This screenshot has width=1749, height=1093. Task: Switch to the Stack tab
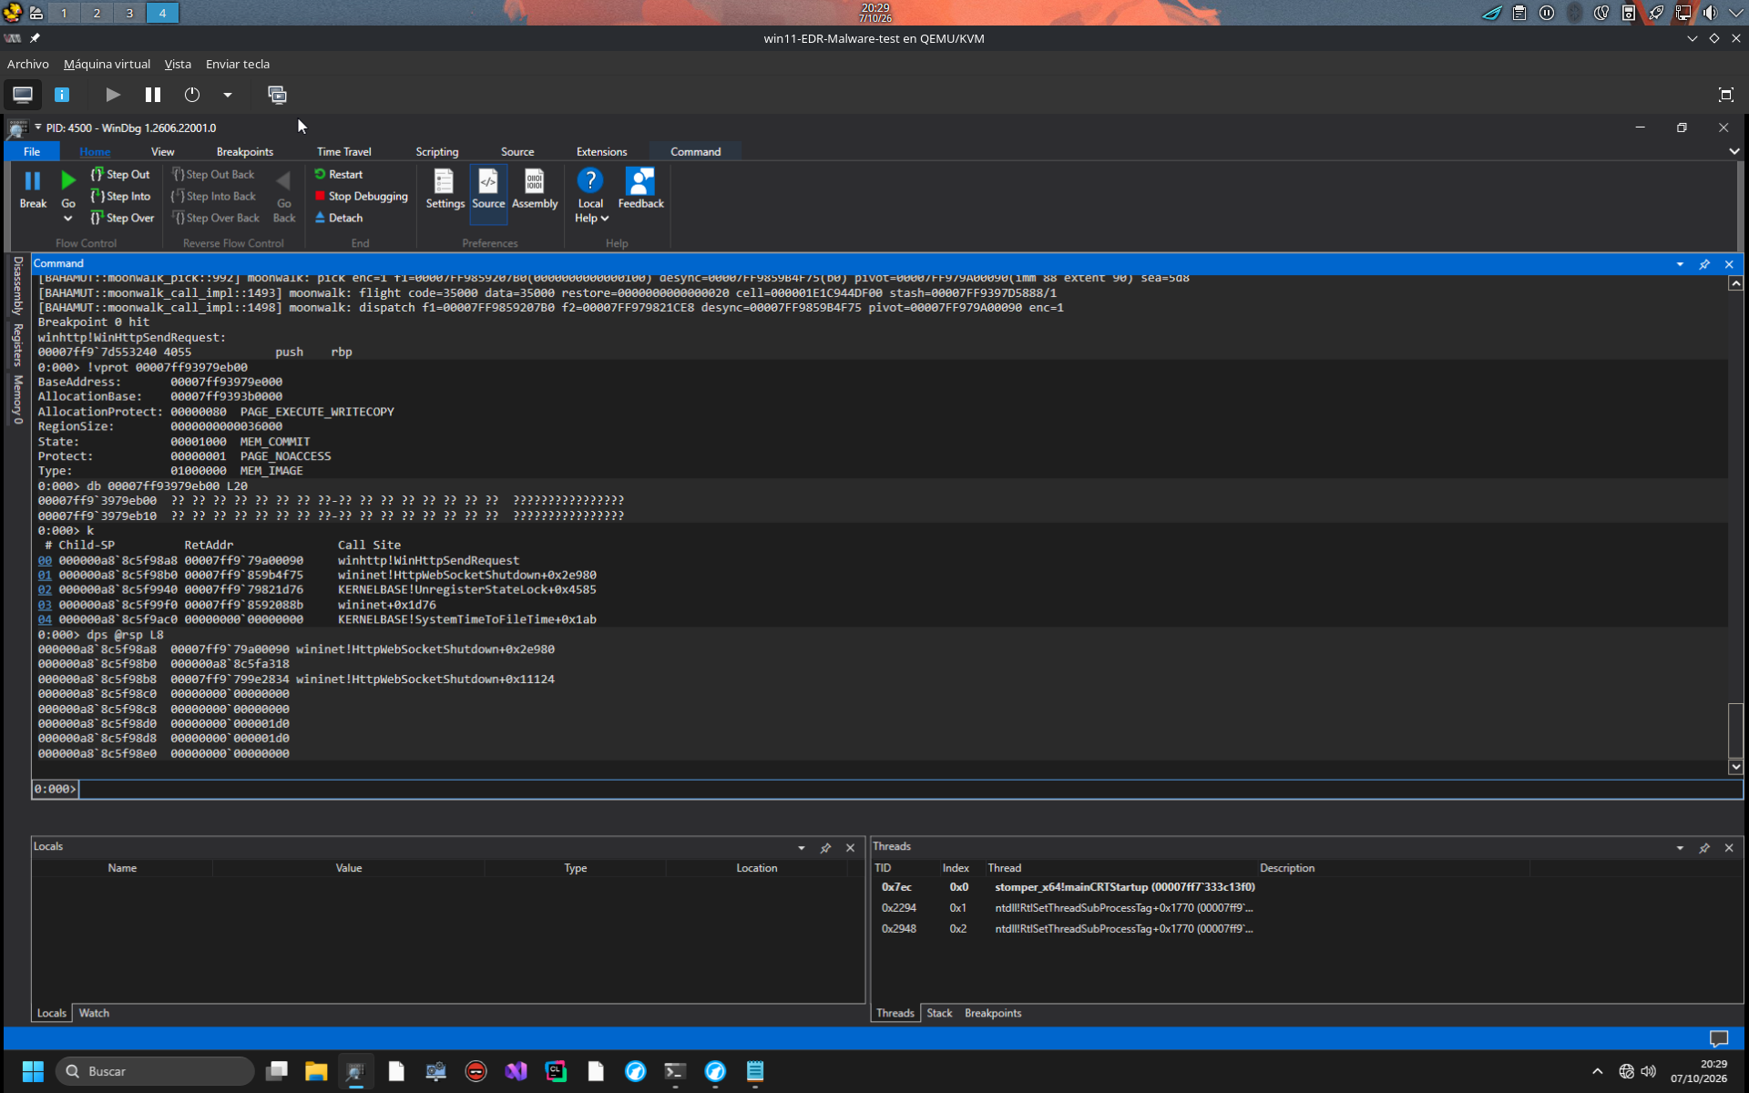point(939,1013)
